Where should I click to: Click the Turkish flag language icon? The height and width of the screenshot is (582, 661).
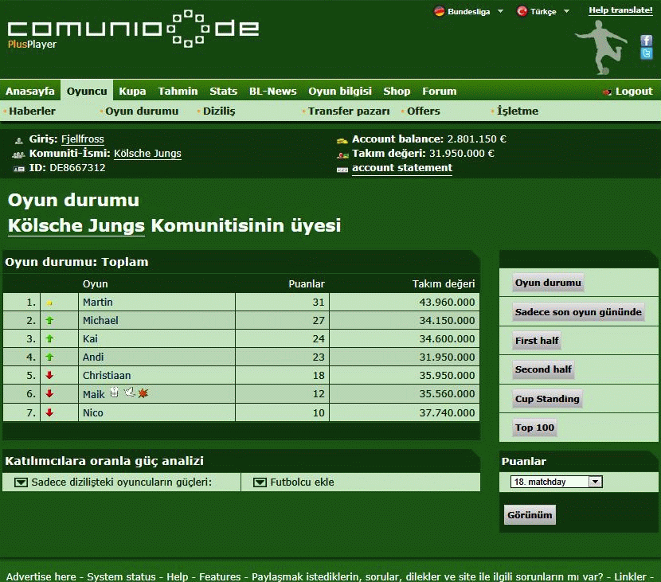(x=522, y=11)
